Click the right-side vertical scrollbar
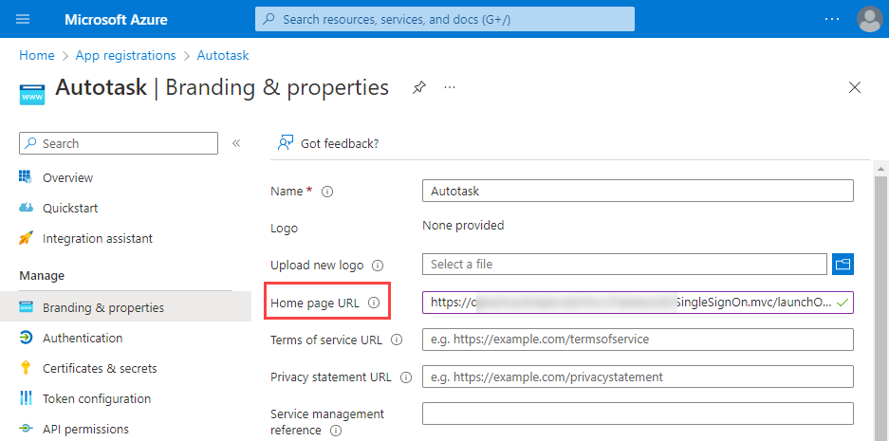 point(880,306)
